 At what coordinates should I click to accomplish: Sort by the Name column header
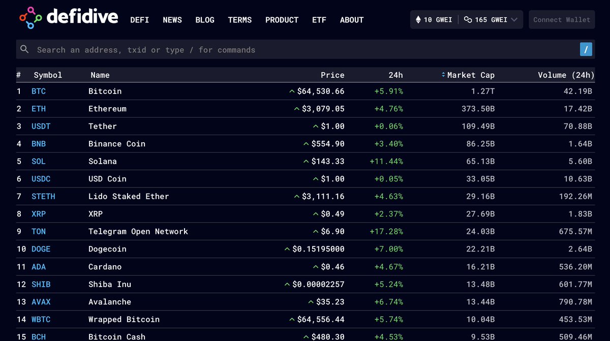(100, 75)
